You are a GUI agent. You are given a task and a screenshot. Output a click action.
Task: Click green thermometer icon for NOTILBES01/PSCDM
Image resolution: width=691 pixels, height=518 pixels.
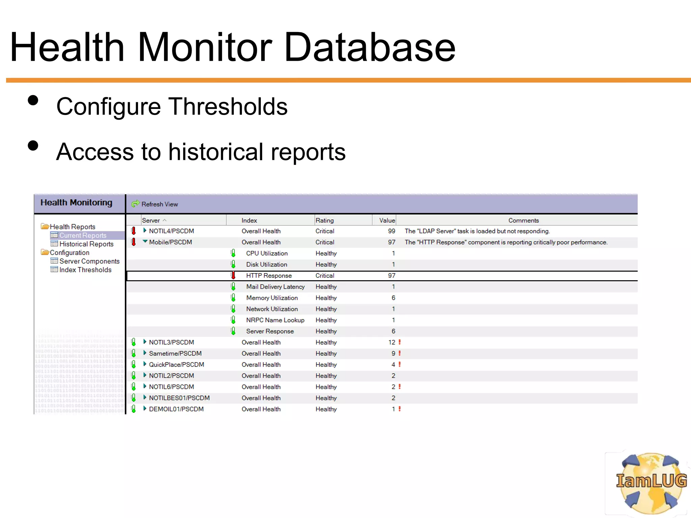(x=134, y=398)
